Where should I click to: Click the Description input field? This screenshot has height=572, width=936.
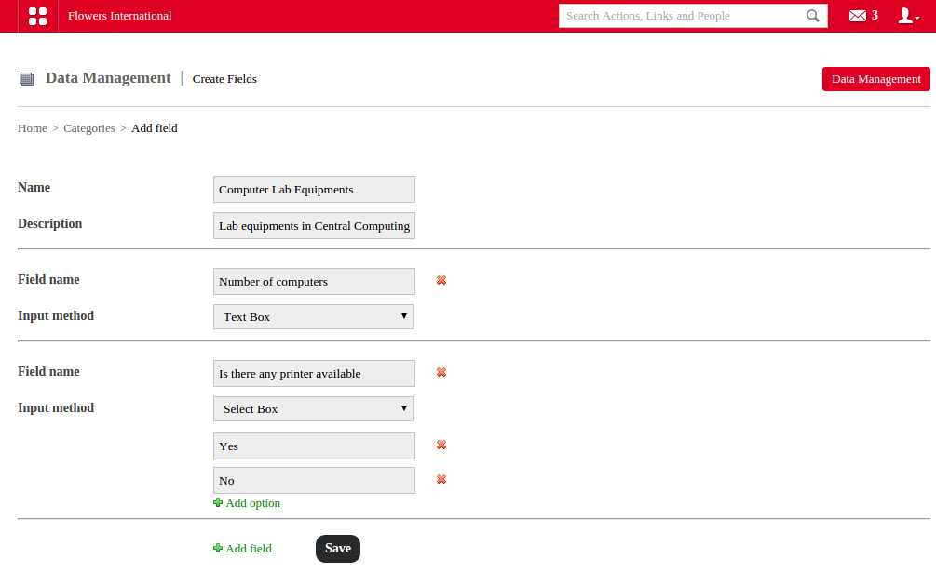[x=314, y=226]
